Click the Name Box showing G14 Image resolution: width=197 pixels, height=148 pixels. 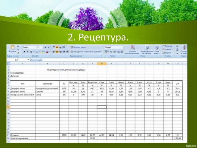coord(17,60)
